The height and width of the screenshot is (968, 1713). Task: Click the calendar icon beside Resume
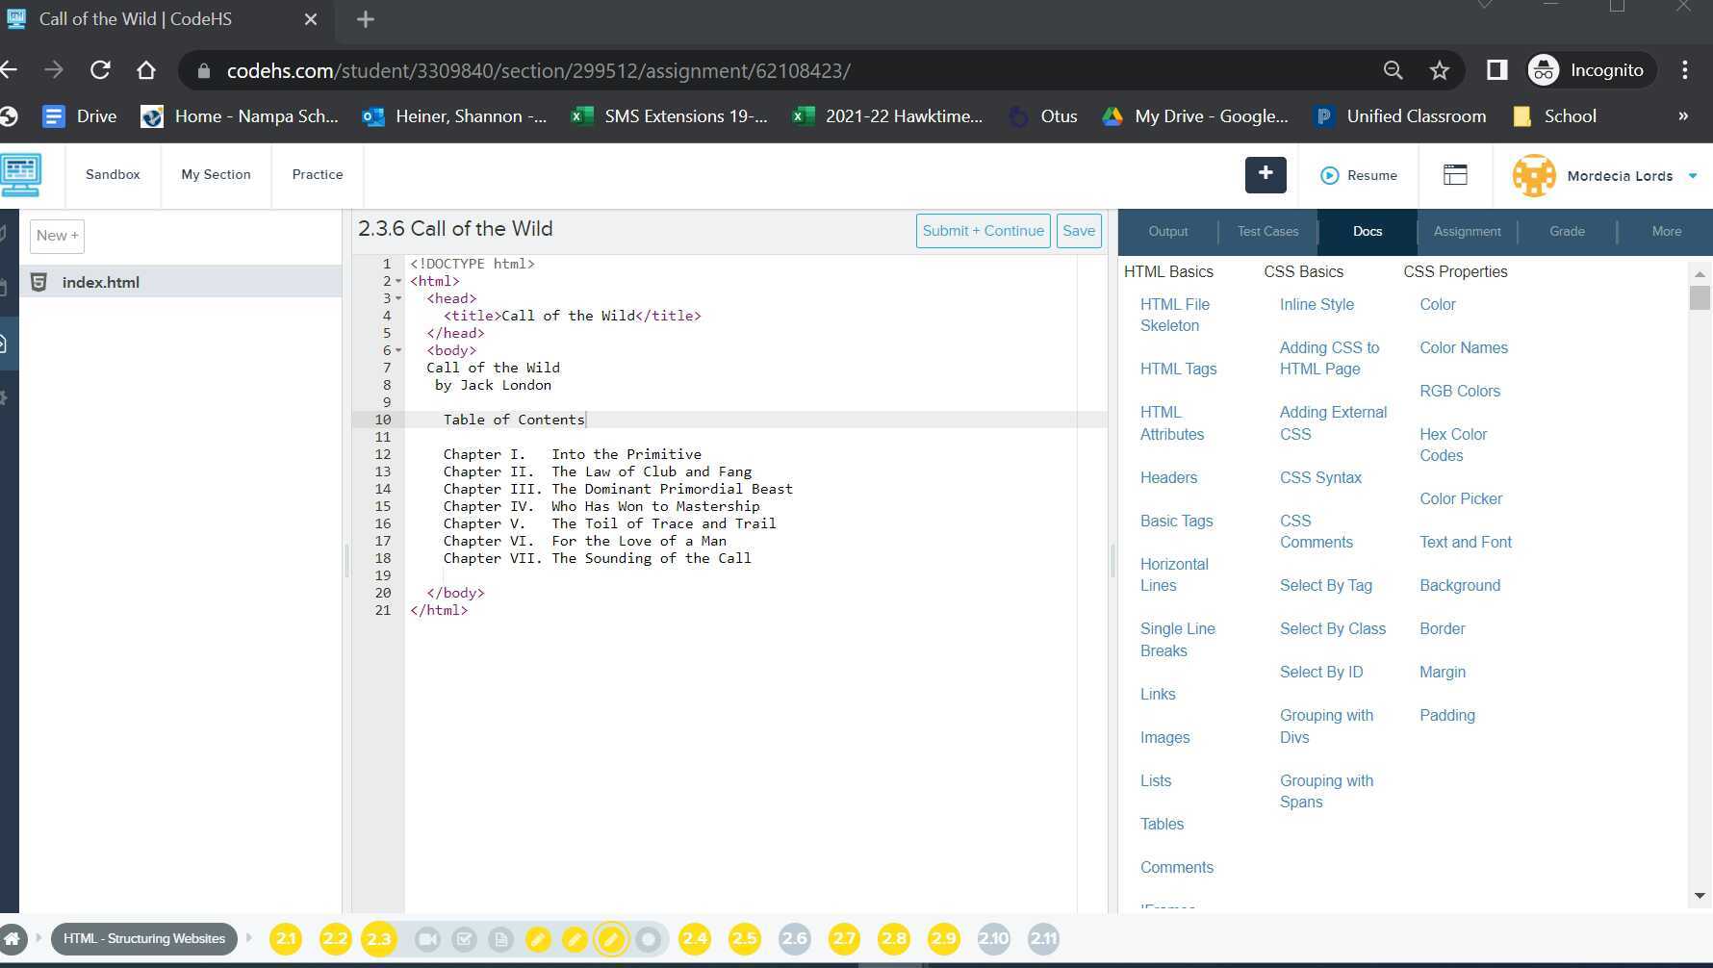(x=1454, y=175)
